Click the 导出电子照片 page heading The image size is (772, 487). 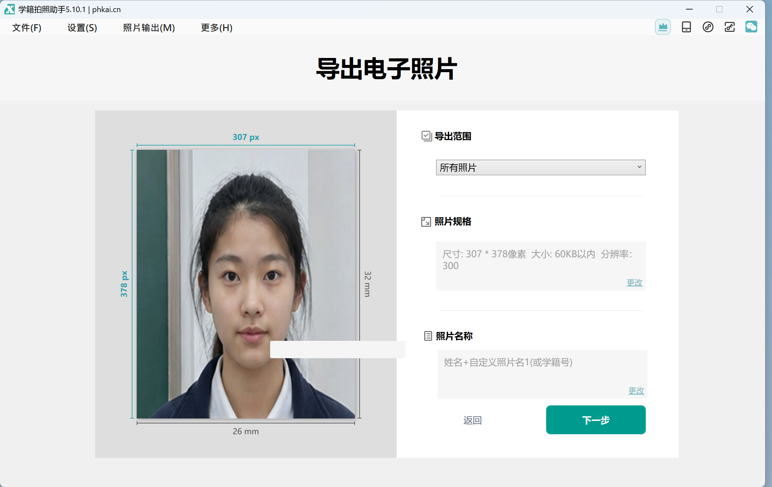pyautogui.click(x=386, y=69)
